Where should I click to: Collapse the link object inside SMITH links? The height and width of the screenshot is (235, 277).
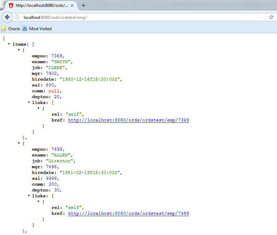(x=38, y=108)
